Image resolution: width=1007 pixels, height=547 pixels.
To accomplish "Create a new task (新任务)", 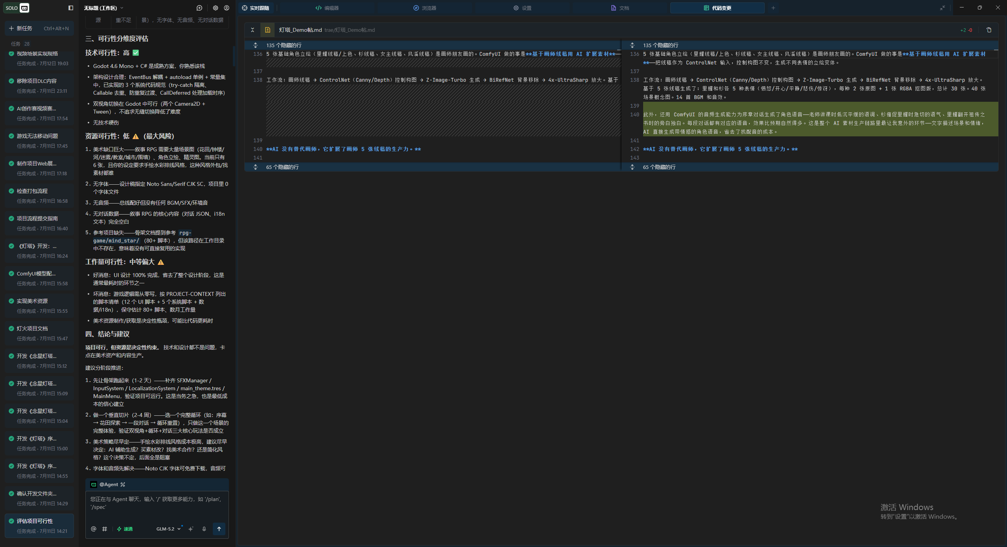I will pos(39,28).
